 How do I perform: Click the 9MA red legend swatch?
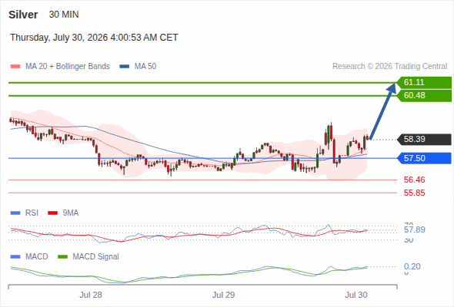pos(52,213)
